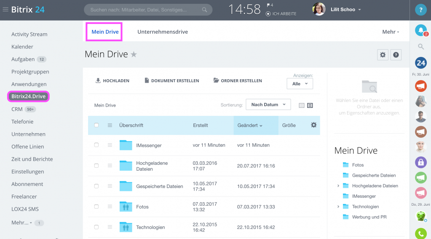Click Ordner erstellen button

click(x=238, y=81)
